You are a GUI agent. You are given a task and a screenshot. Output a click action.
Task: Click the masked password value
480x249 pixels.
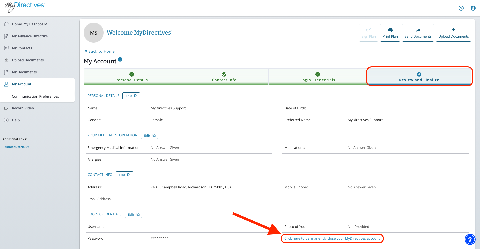[x=159, y=238]
